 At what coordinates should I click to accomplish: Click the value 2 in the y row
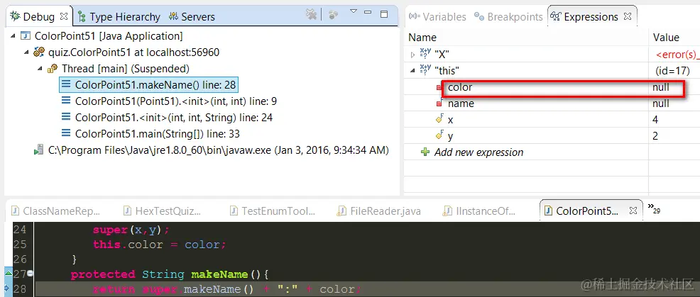coord(655,136)
